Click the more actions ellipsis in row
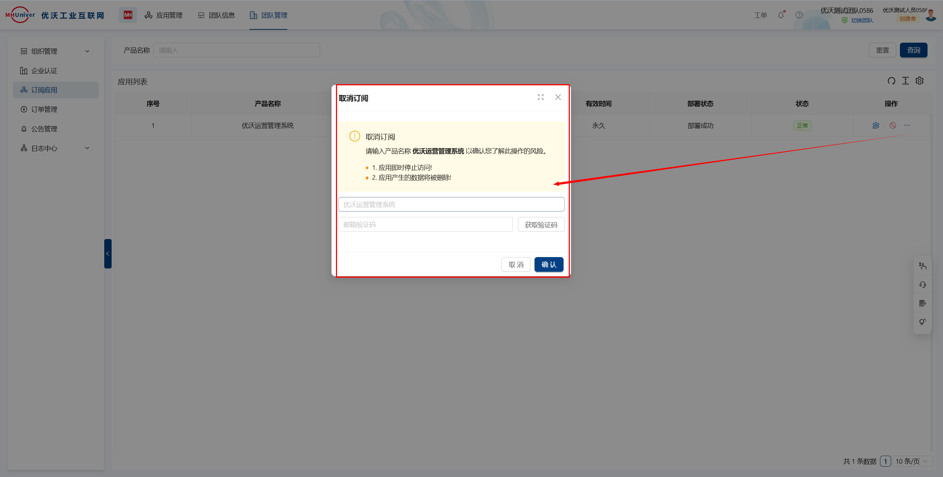Viewport: 943px width, 477px height. (907, 125)
